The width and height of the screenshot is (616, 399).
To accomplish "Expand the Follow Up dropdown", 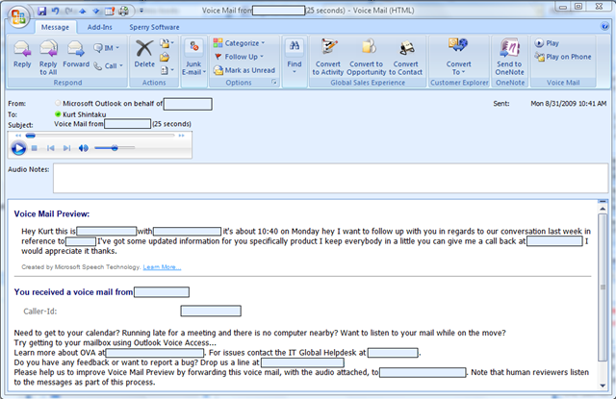I will [239, 57].
